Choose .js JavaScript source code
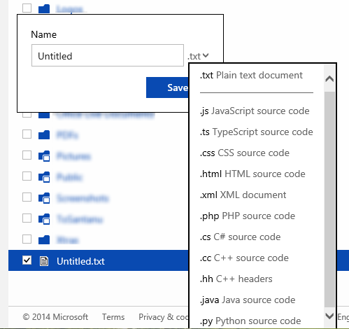 point(255,111)
